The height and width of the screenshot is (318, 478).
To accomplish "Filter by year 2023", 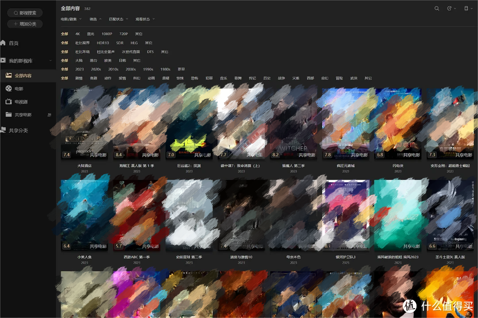I will click(80, 69).
